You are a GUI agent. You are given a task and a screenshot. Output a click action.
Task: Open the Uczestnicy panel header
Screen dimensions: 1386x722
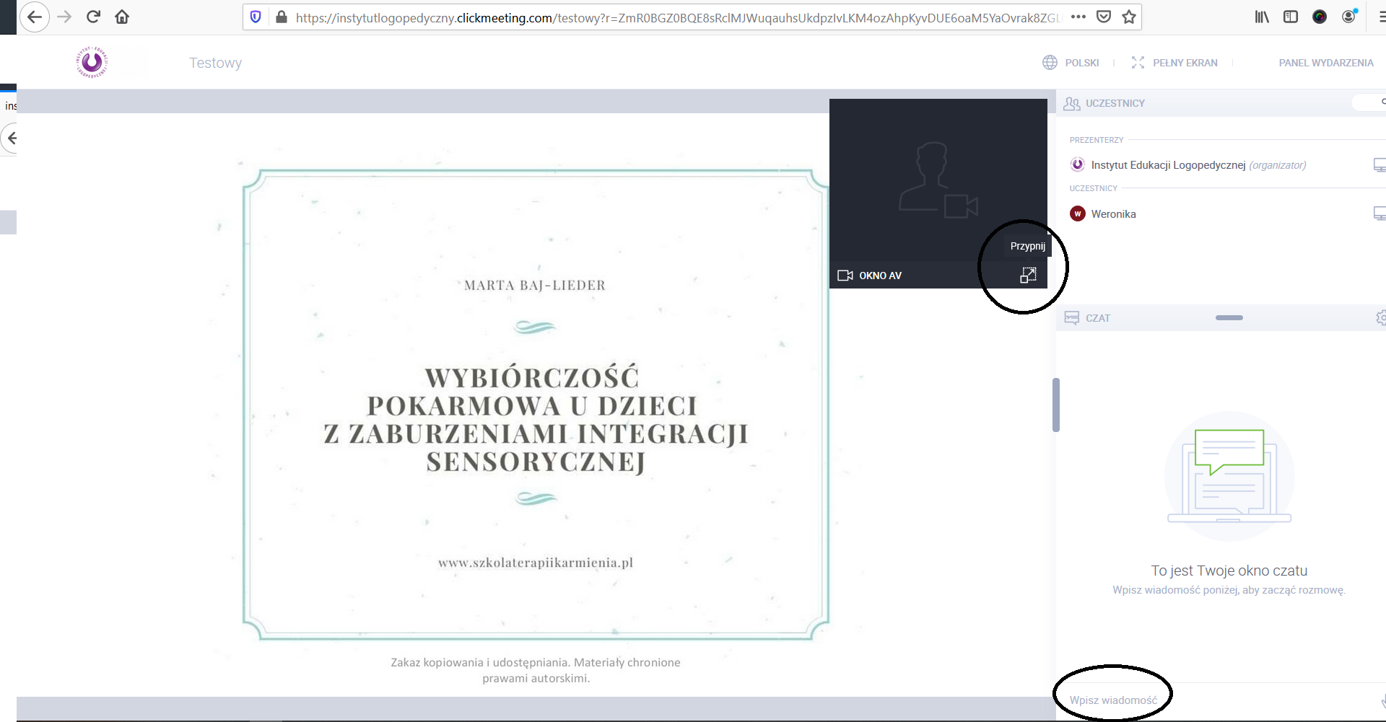(x=1115, y=103)
